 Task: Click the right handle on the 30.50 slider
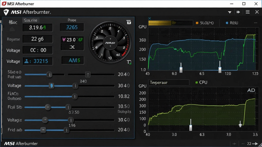[68, 107]
